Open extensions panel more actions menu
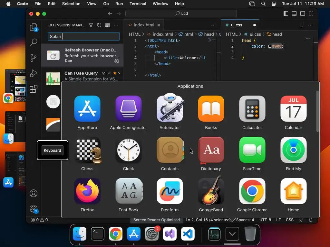 [x=116, y=25]
